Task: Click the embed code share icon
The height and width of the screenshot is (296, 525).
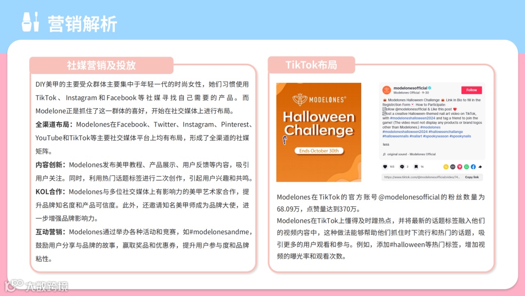Action: click(x=453, y=166)
